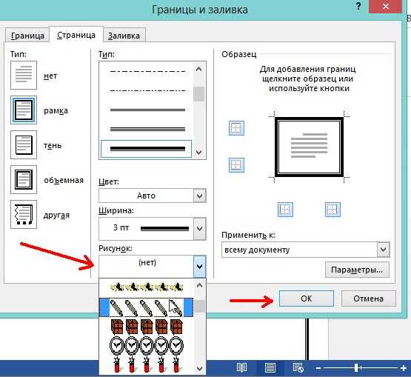Toggle the left border button below preview

[x=285, y=209]
